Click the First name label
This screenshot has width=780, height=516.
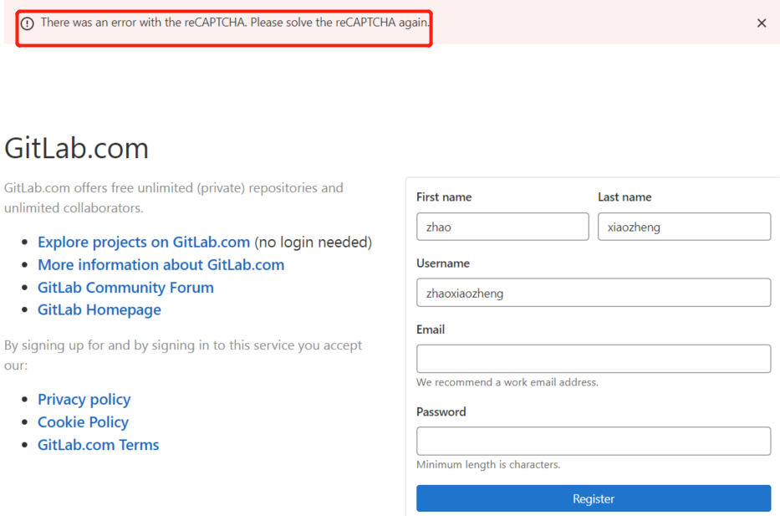pos(444,197)
